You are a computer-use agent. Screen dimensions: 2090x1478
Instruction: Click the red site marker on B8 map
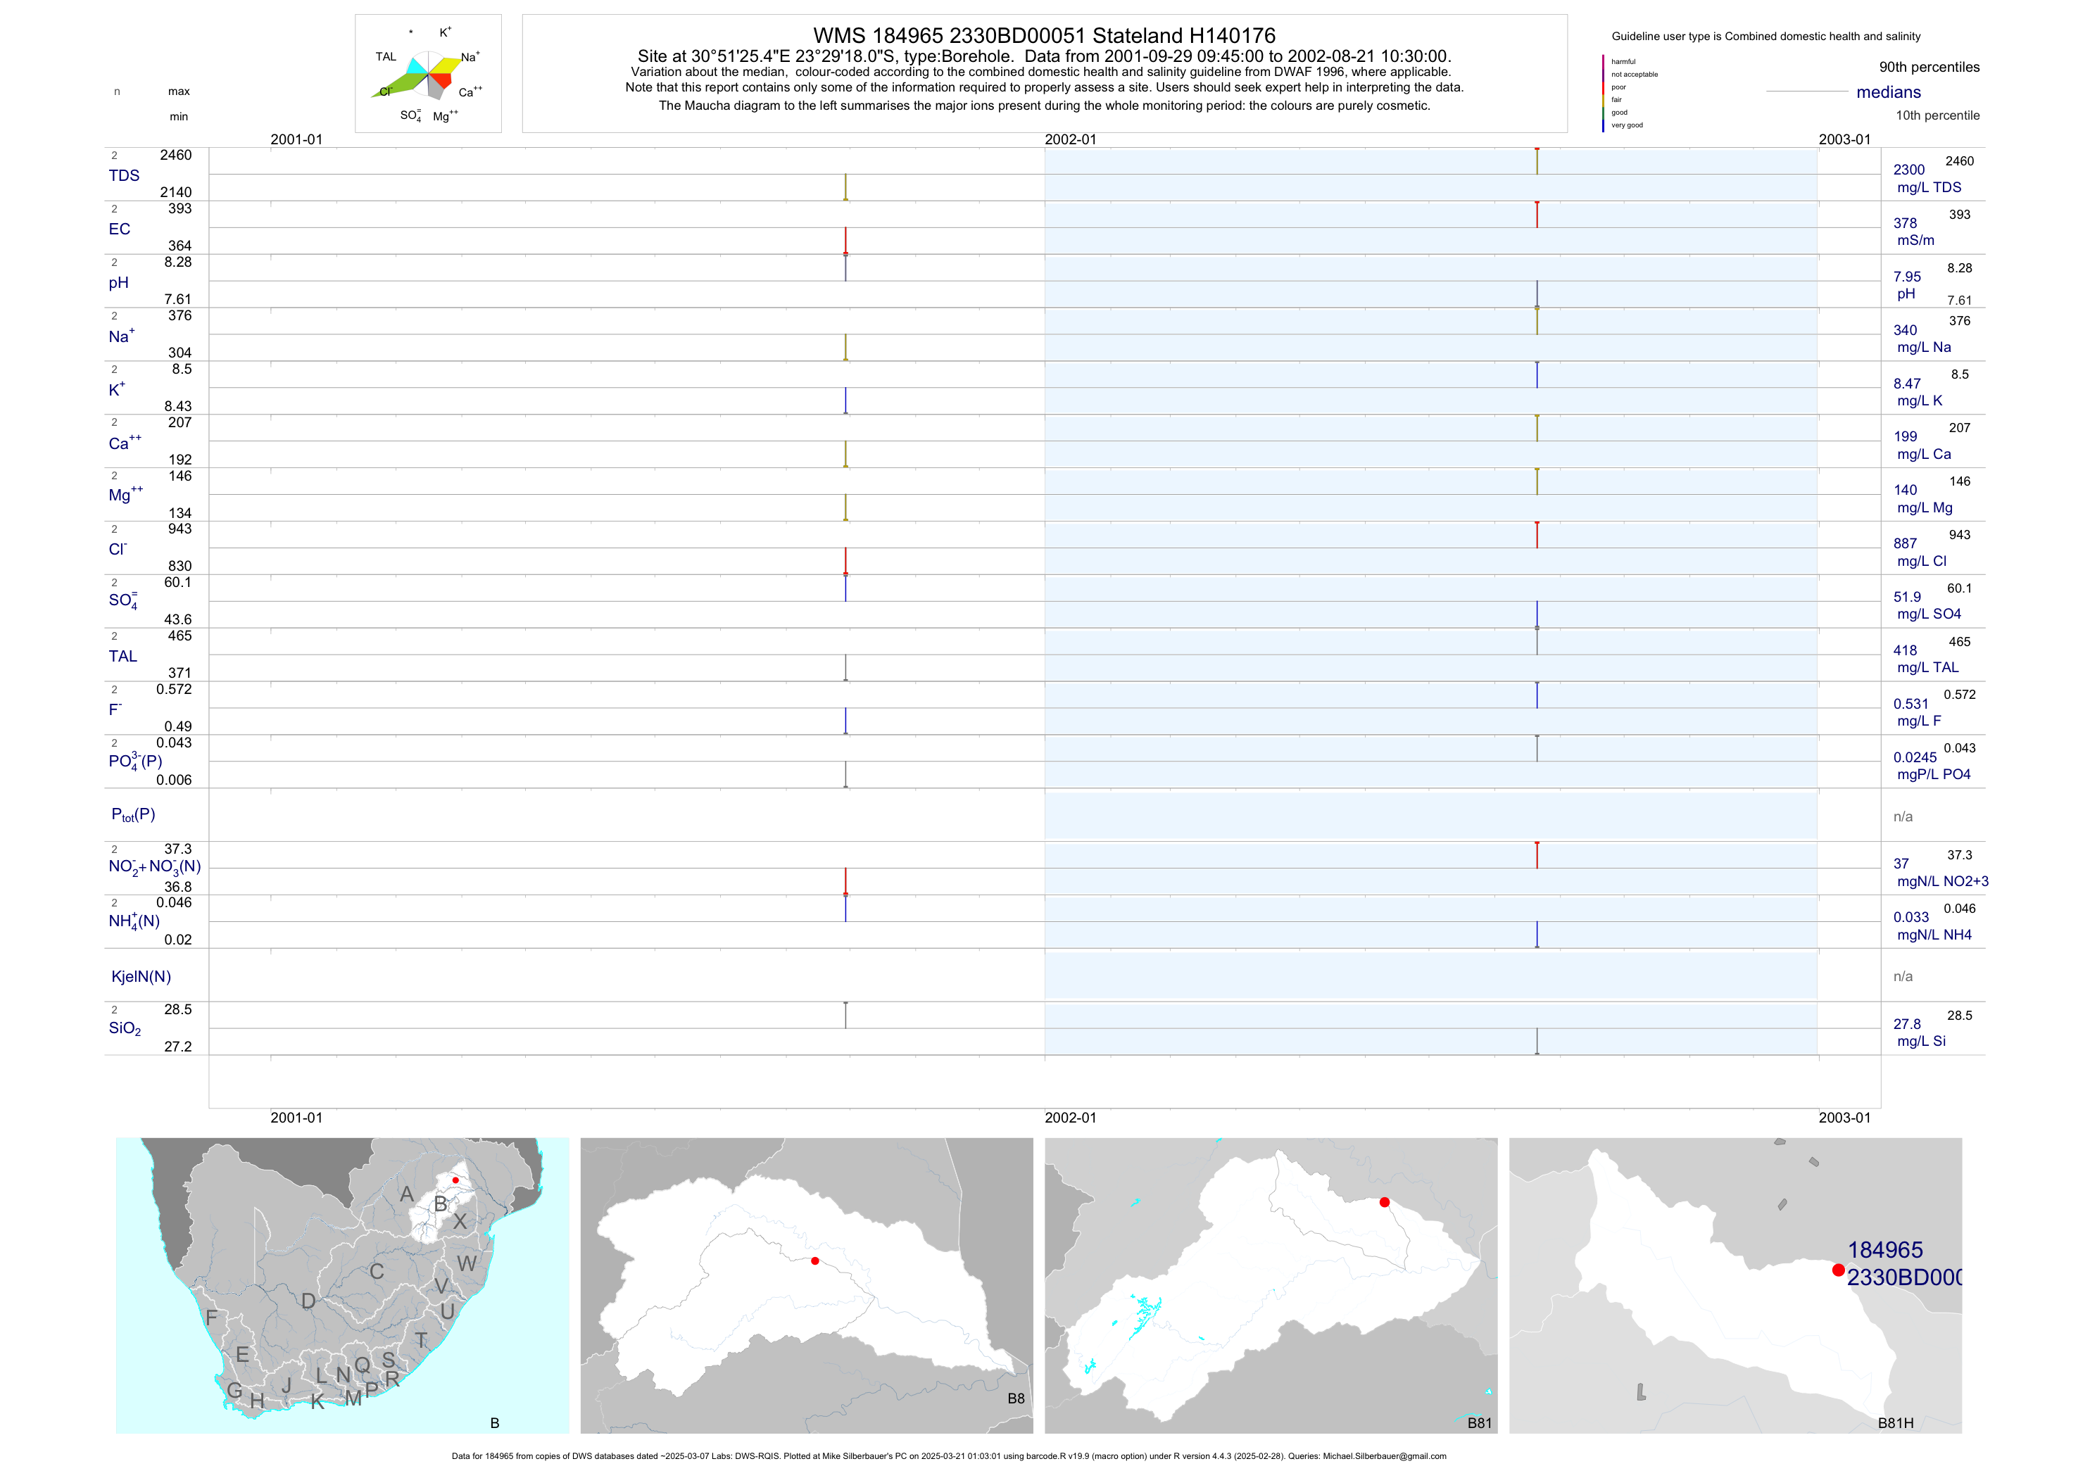tap(814, 1261)
